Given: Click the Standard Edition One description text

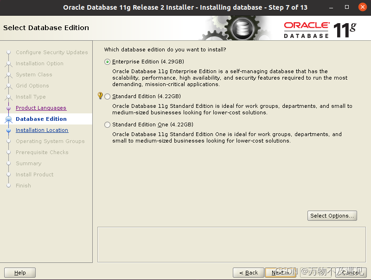Looking at the screenshot, I should (x=227, y=137).
